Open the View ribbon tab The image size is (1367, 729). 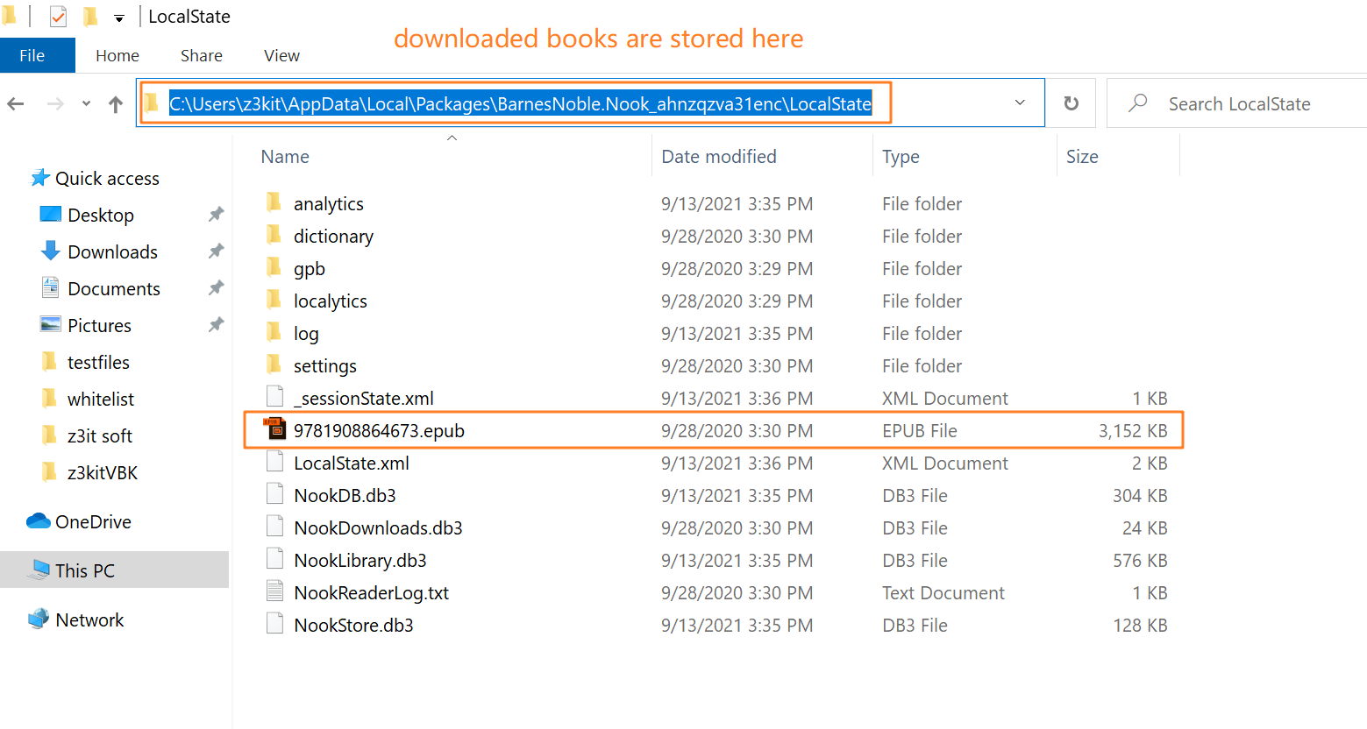281,55
